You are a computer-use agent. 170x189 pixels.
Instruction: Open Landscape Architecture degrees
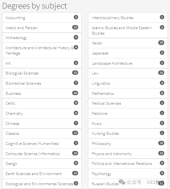[128, 63]
